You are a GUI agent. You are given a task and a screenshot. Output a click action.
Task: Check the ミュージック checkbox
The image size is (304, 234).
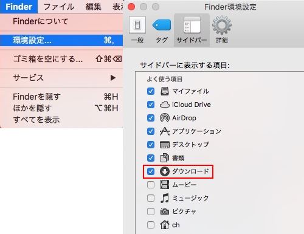(151, 198)
